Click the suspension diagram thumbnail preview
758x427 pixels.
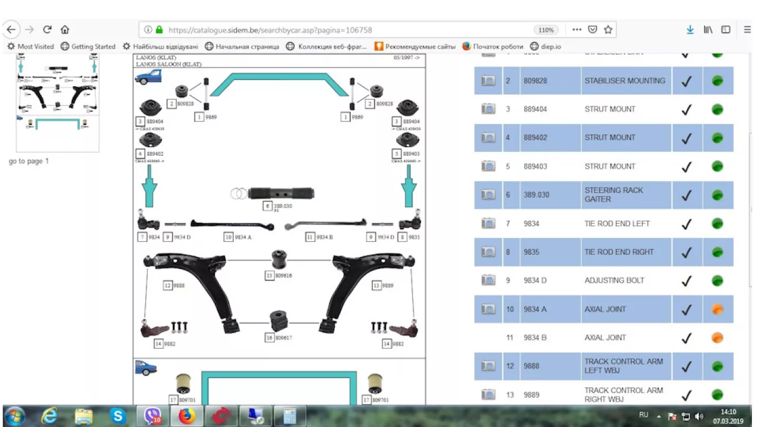point(57,103)
